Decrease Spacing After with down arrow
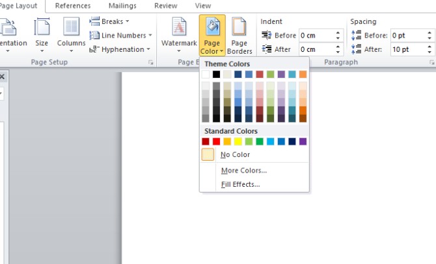 [429, 52]
